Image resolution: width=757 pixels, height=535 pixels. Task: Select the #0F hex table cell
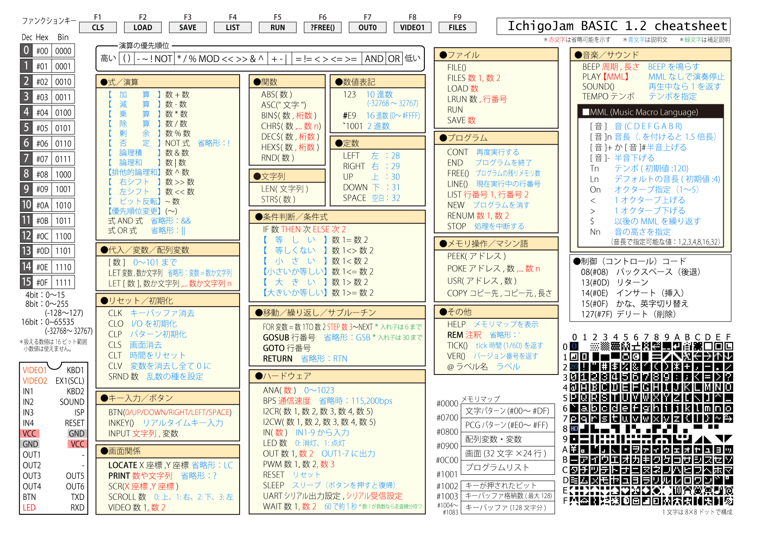coord(43,283)
